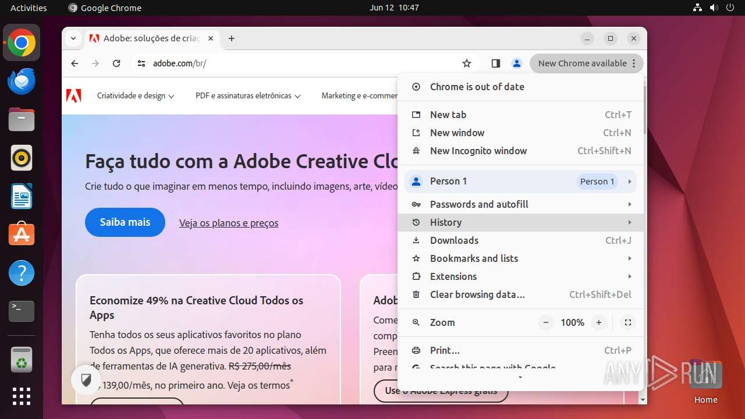Click the Activities button in top bar
The height and width of the screenshot is (419, 745).
click(x=29, y=8)
